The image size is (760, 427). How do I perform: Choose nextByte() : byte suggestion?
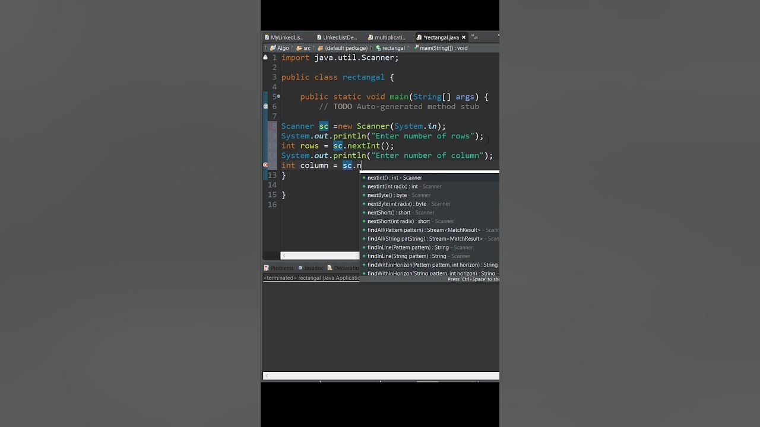click(430, 195)
